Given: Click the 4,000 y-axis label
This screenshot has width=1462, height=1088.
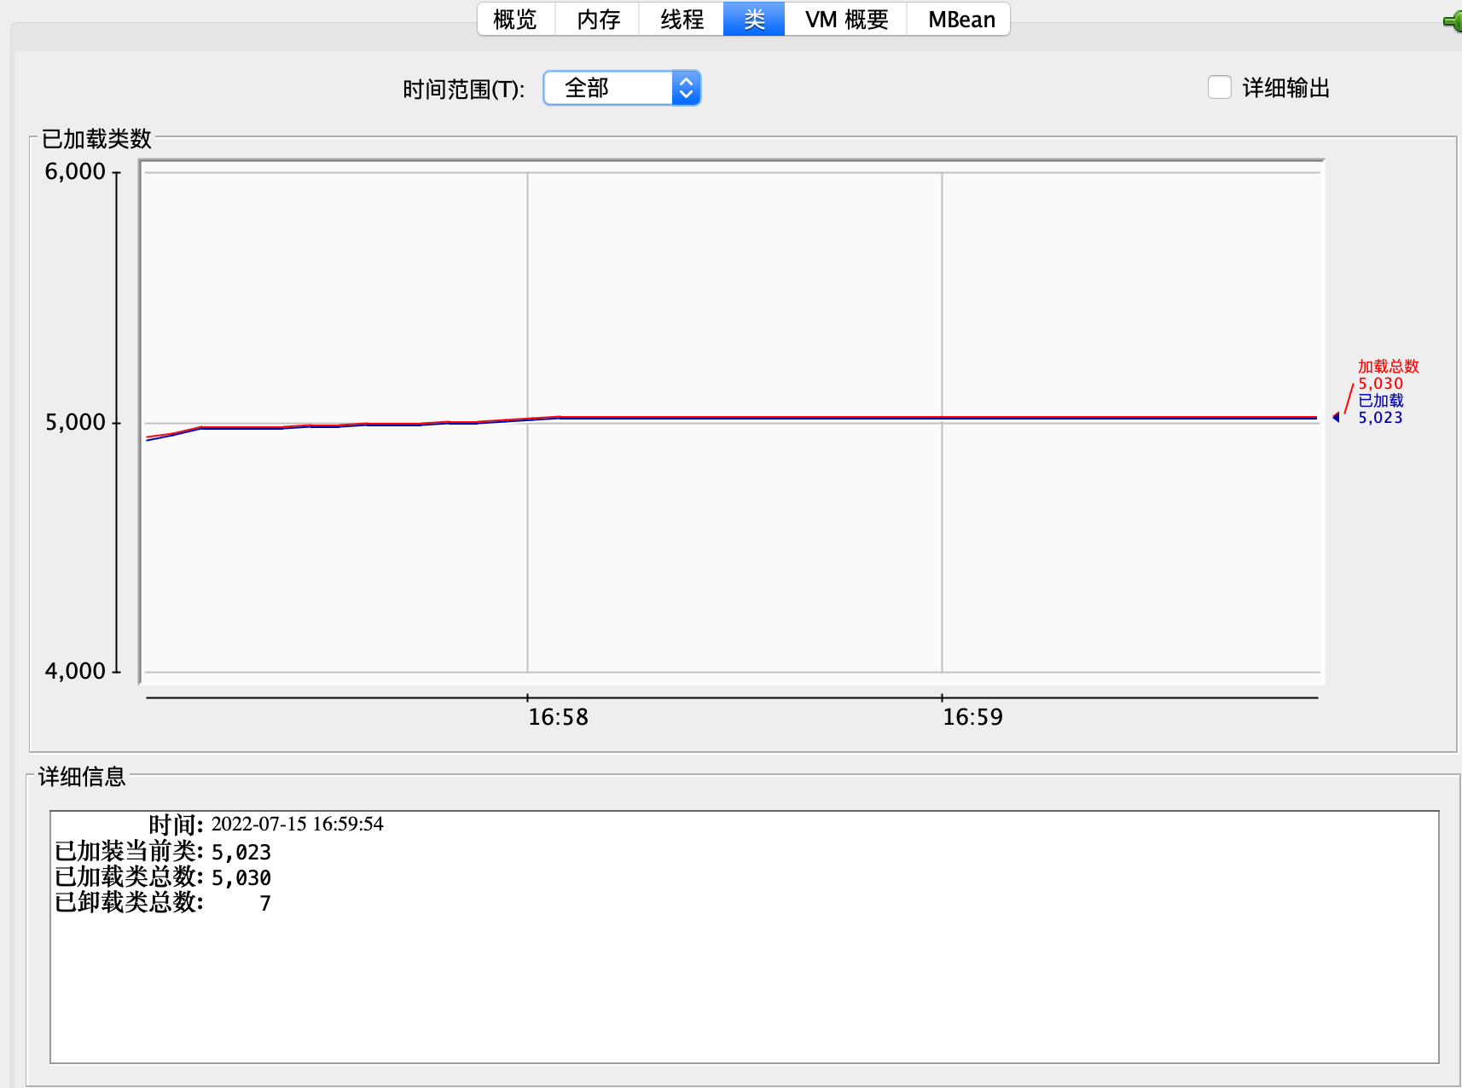Looking at the screenshot, I should pos(75,671).
